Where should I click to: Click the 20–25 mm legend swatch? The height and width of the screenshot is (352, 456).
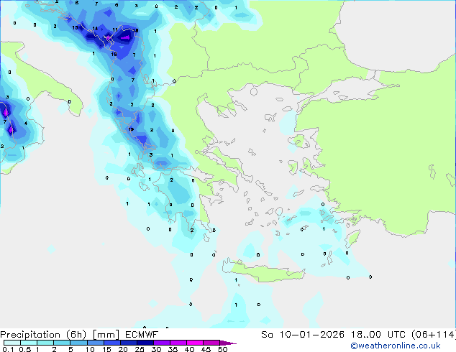pyautogui.click(x=128, y=343)
